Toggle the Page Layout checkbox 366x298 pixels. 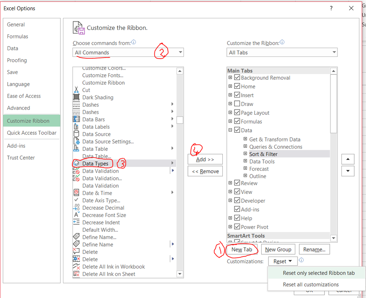[237, 112]
